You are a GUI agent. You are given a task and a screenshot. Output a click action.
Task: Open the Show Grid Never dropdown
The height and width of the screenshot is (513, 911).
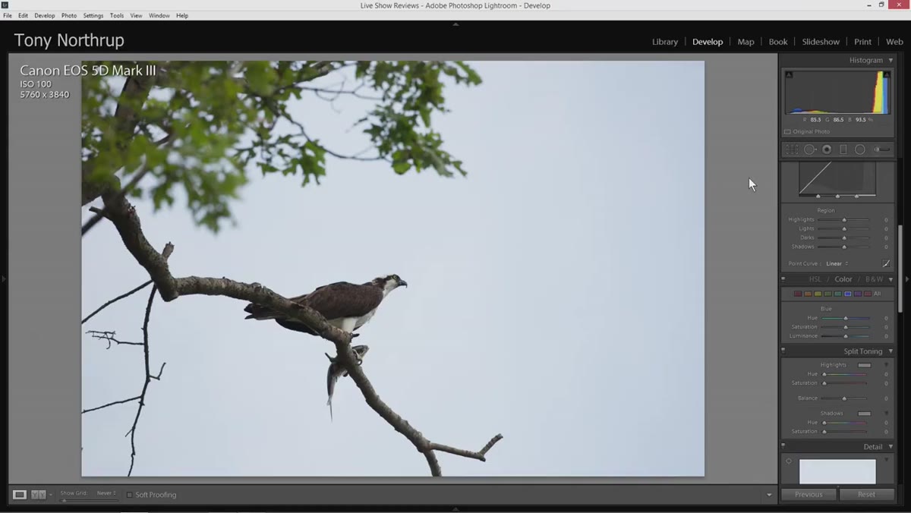[x=106, y=493]
